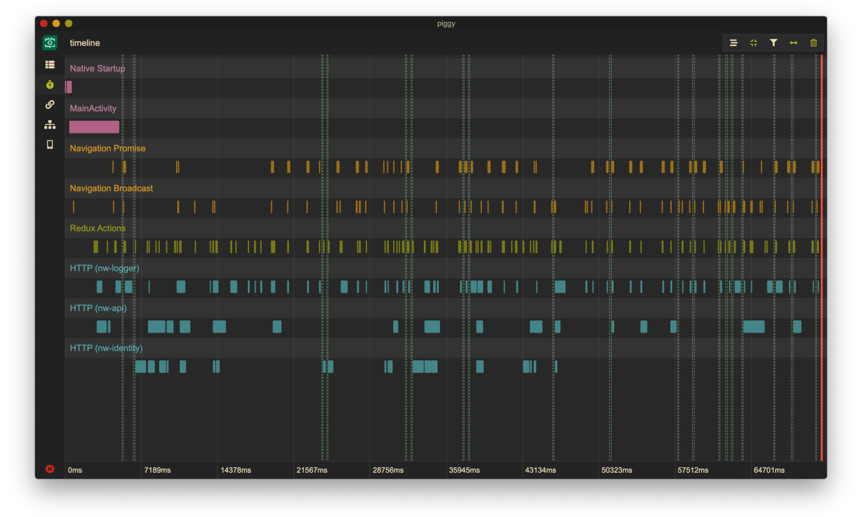The image size is (862, 517).
Task: Click the trash icon to clear timeline
Action: [x=814, y=42]
